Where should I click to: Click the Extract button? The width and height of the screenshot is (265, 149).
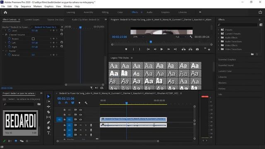pos(190,49)
